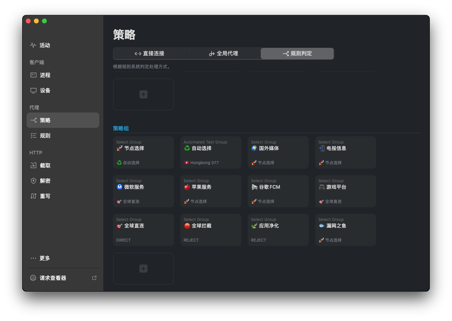Select the 国外媒体 policy group card
The height and width of the screenshot is (321, 452).
[278, 152]
